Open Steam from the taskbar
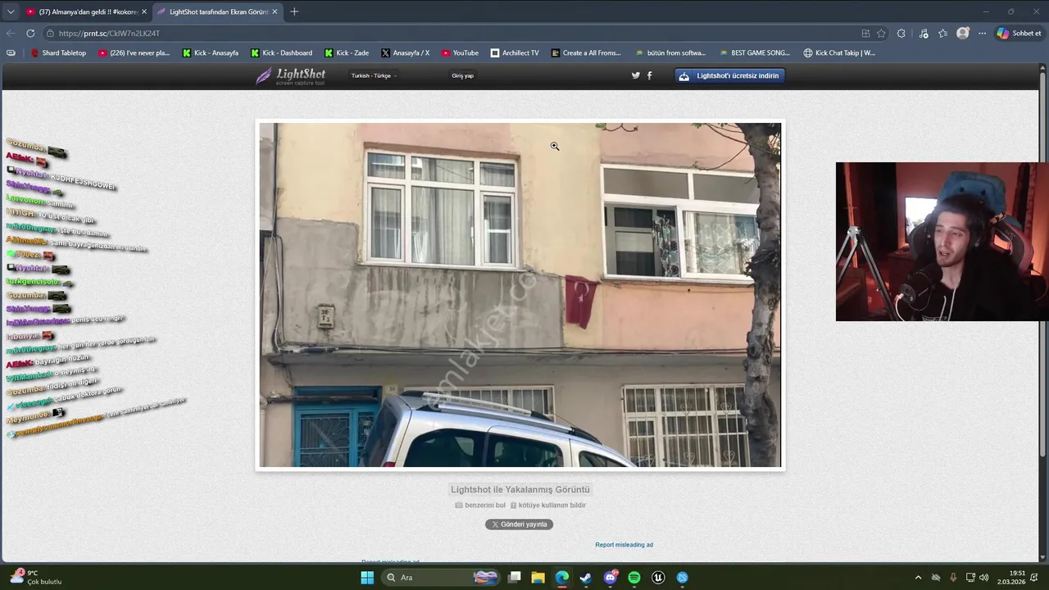This screenshot has width=1049, height=590. pos(586,578)
